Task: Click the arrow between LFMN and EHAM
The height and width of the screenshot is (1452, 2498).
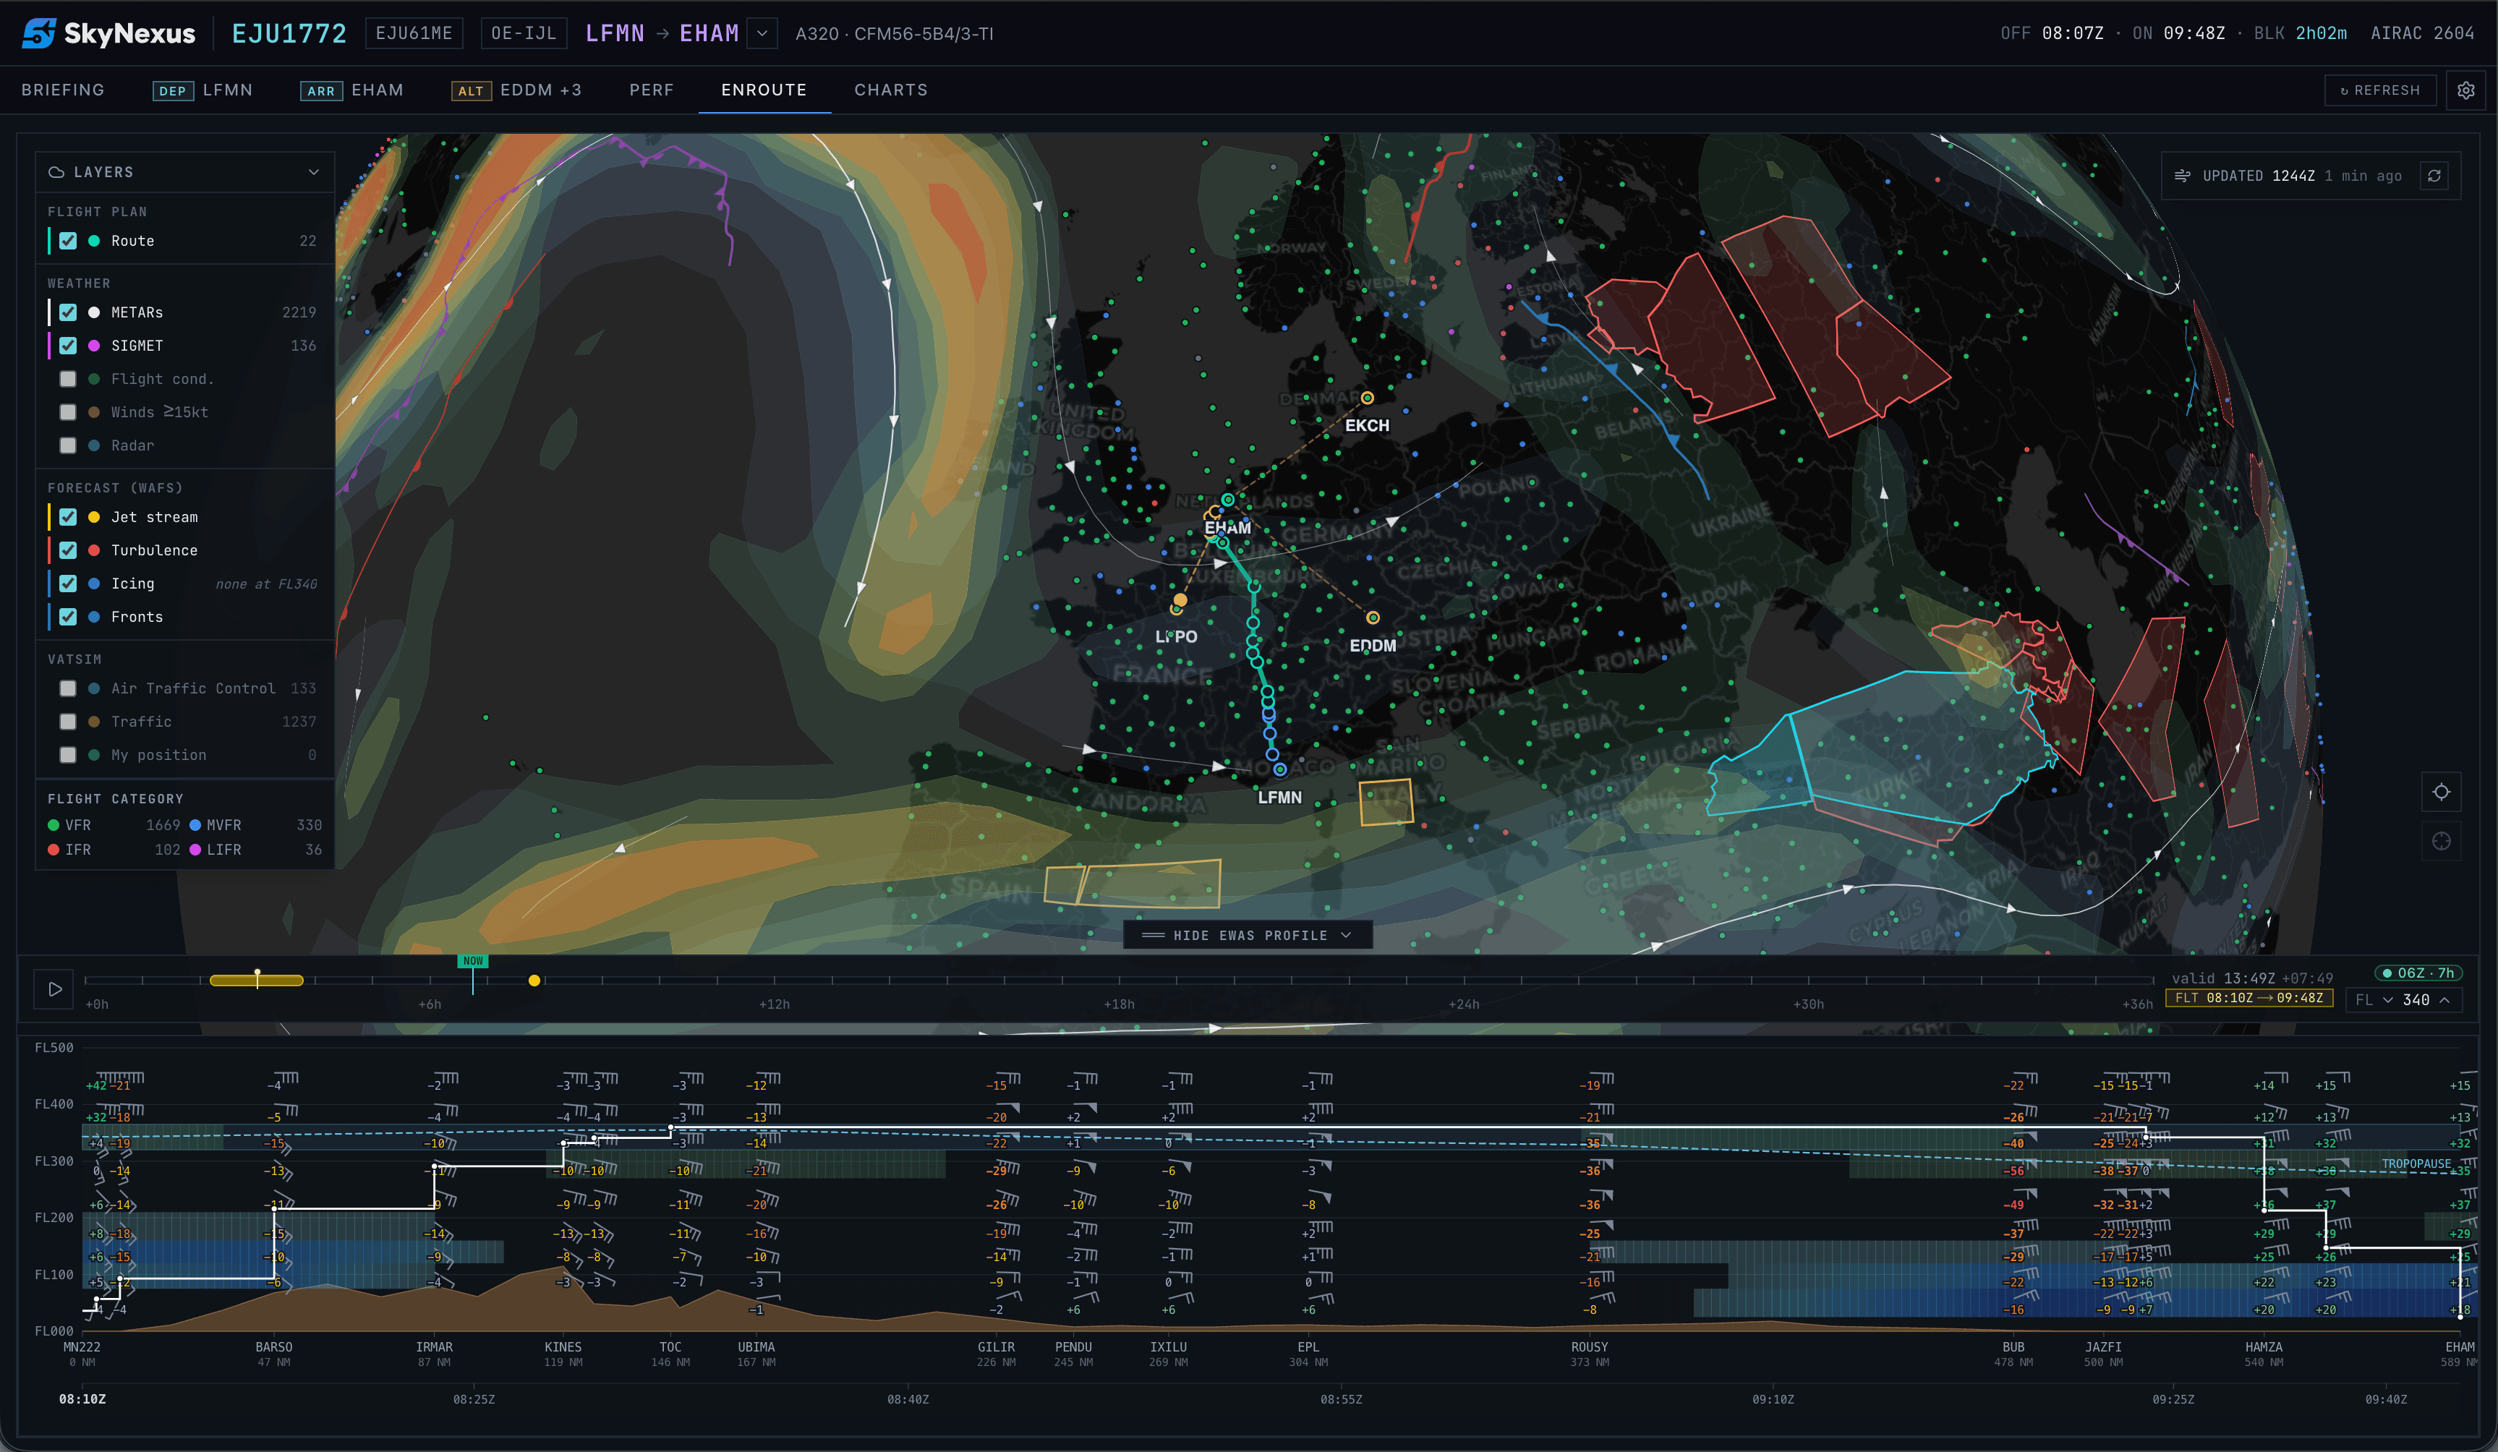Action: pyautogui.click(x=662, y=34)
